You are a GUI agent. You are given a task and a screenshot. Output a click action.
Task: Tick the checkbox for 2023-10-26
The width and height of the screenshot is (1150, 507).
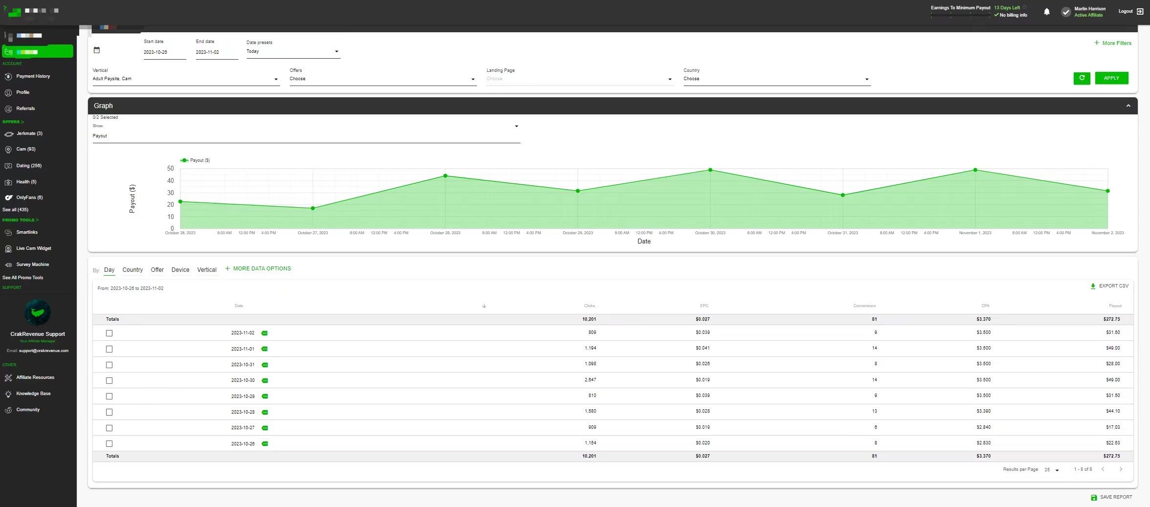pyautogui.click(x=109, y=443)
